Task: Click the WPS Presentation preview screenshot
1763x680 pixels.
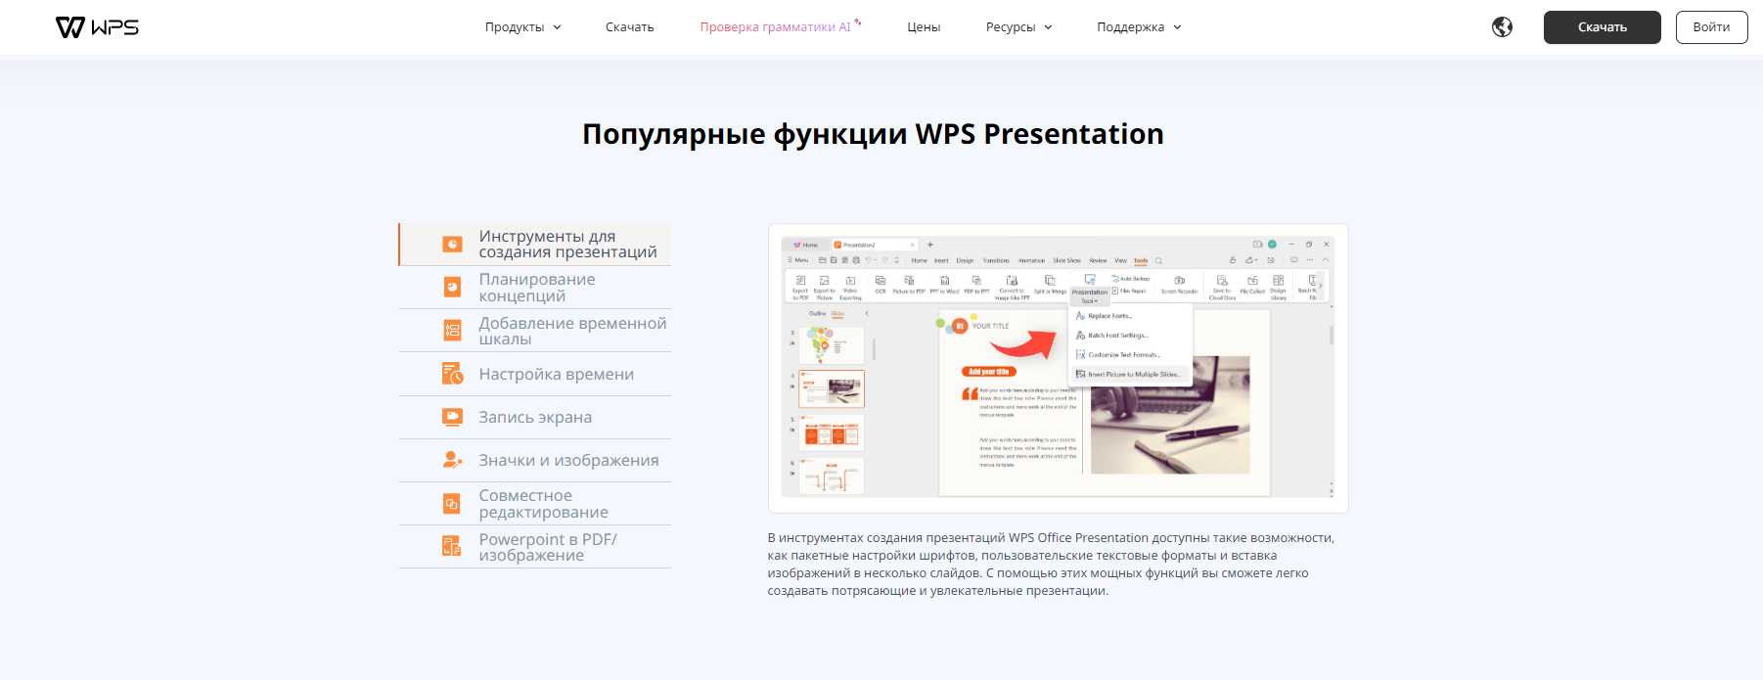Action: (x=1058, y=368)
